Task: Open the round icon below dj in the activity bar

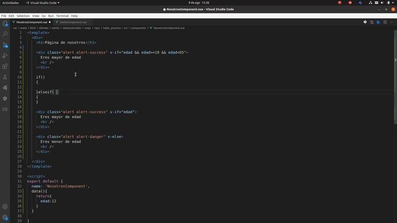Action: [x=5, y=98]
